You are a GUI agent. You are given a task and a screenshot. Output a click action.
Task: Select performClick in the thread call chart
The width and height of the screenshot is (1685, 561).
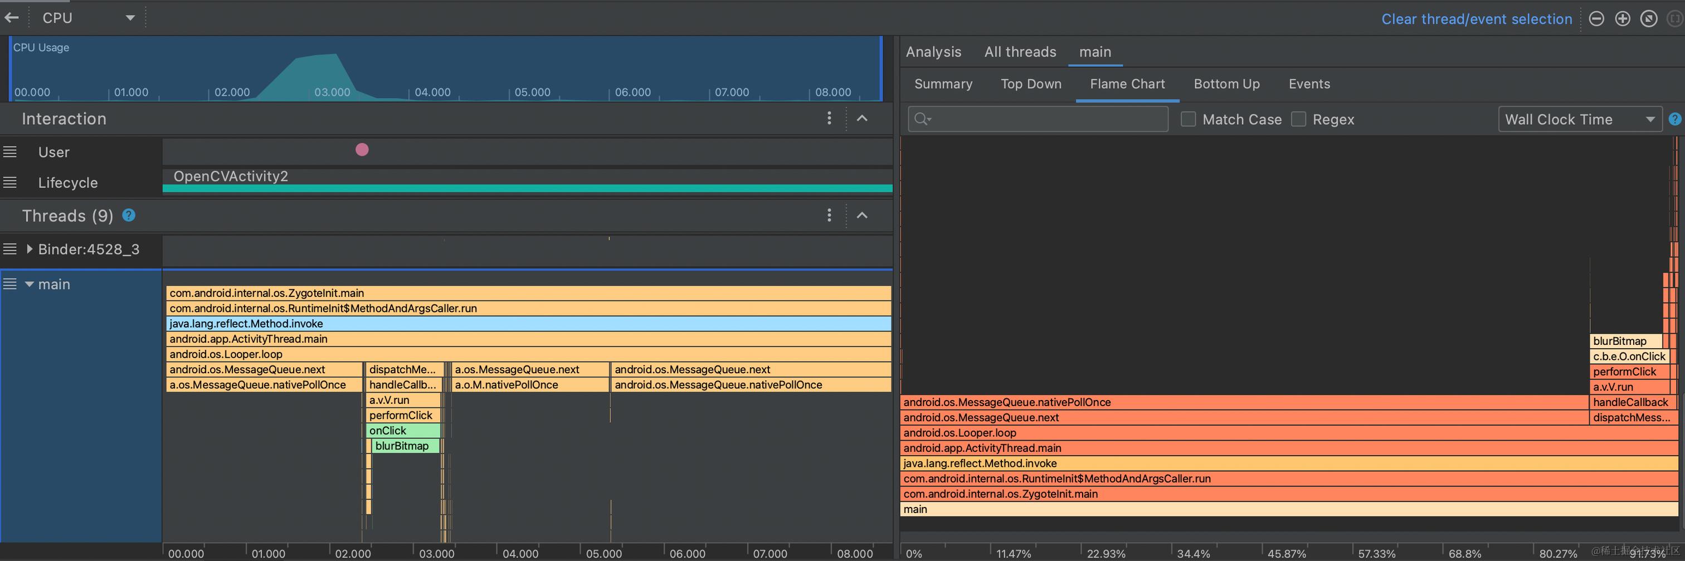pyautogui.click(x=403, y=415)
